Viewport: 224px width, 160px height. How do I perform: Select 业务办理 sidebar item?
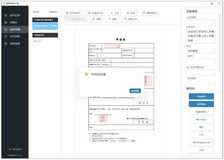15,29
